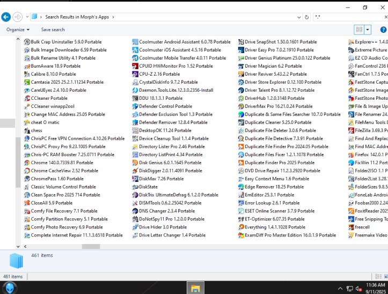This screenshot has height=294, width=388.
Task: Click the alien head Start button
Action: 10,288
